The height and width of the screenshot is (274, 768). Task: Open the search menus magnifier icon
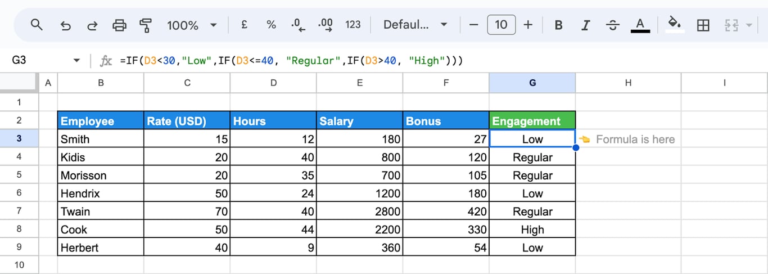click(37, 25)
